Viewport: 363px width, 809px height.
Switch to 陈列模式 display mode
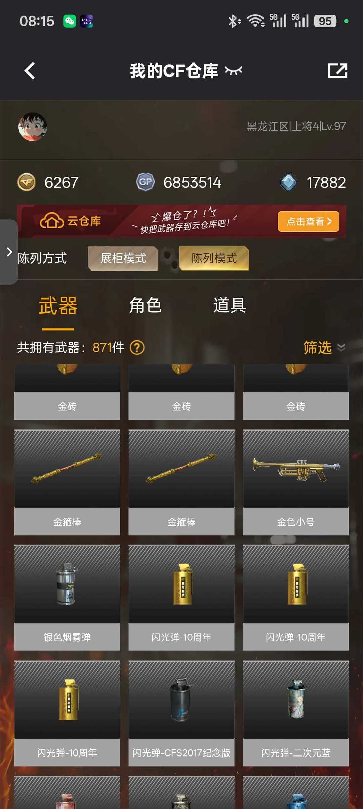coord(214,258)
